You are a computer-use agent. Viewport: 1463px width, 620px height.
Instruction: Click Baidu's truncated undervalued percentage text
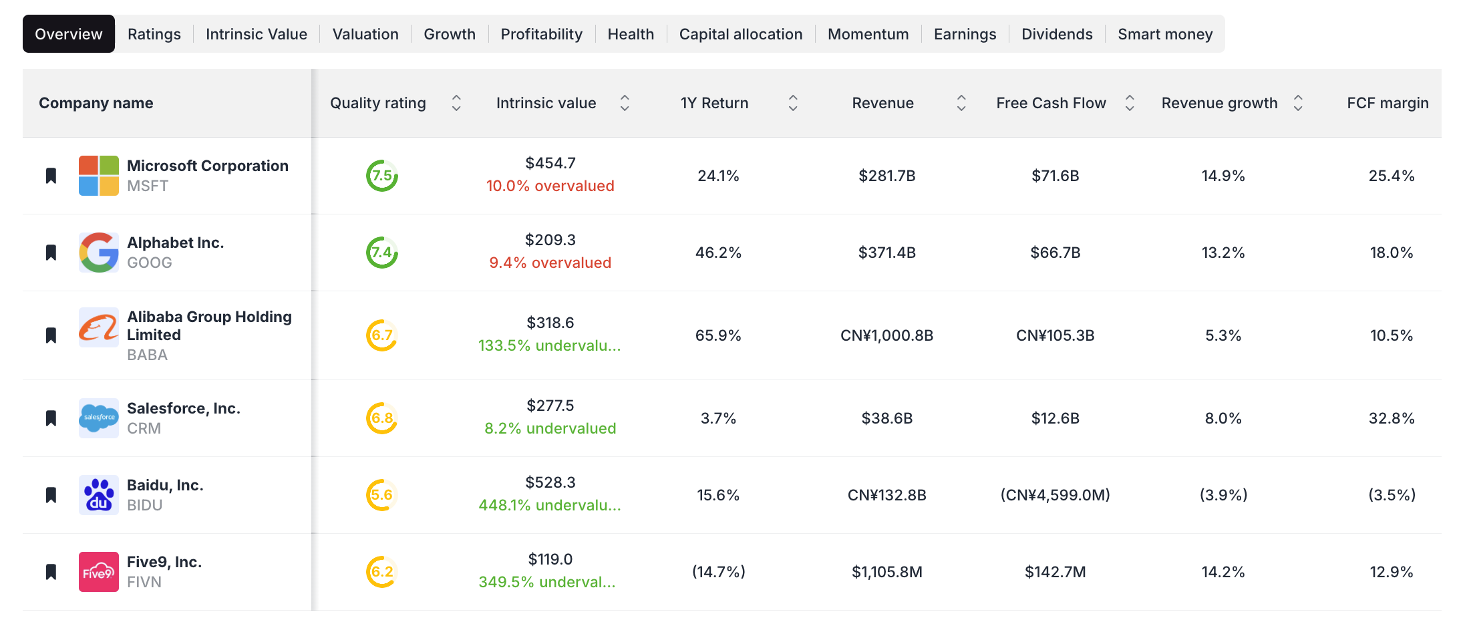point(549,506)
